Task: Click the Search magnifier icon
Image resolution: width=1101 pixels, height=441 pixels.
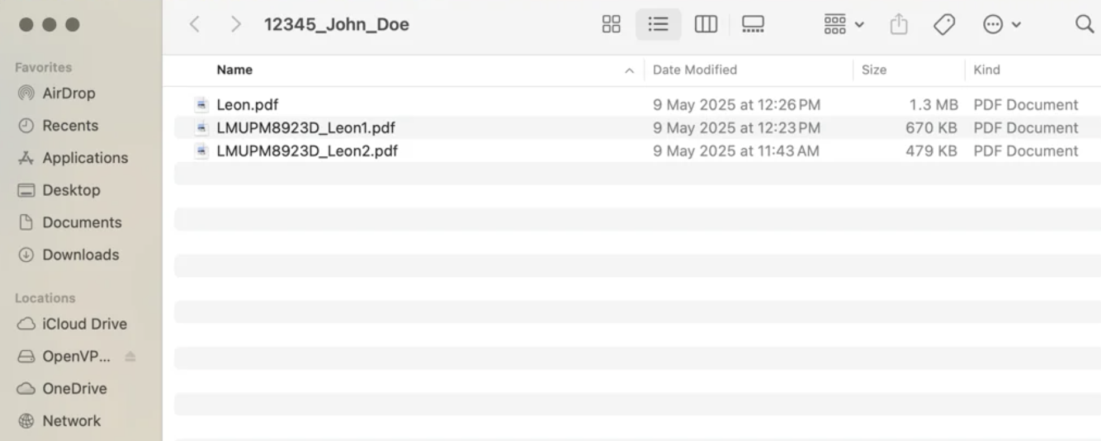Action: point(1084,24)
